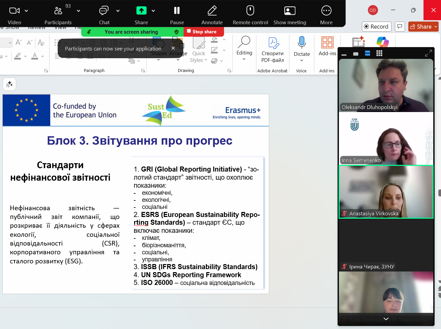Click Show meeting in Zoom toolbar
441x329 pixels.
point(290,11)
